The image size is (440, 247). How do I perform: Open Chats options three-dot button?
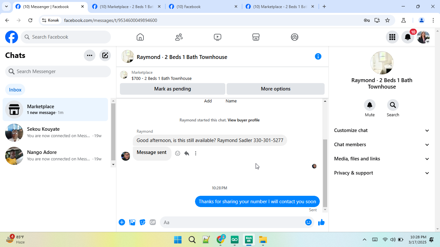pos(90,55)
